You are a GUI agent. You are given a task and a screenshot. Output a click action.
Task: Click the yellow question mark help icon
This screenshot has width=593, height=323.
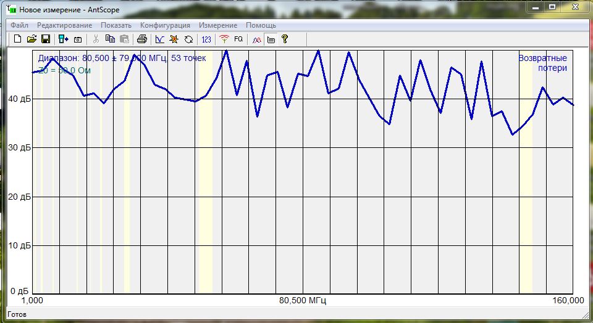pyautogui.click(x=285, y=39)
